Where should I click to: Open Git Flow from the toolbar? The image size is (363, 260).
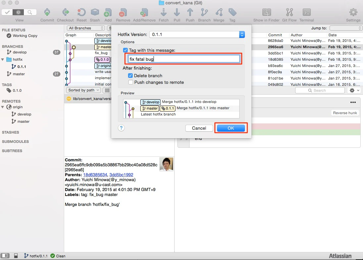pyautogui.click(x=290, y=13)
